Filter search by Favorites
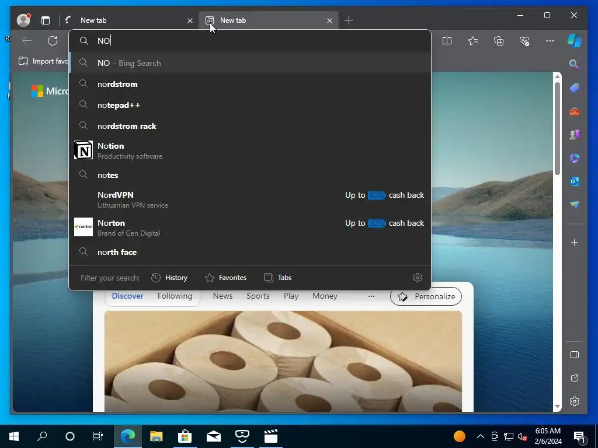The image size is (598, 448). pos(226,278)
